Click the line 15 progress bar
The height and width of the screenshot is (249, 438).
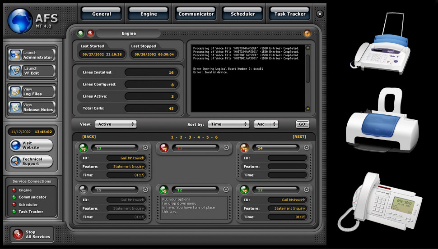[x=115, y=190]
